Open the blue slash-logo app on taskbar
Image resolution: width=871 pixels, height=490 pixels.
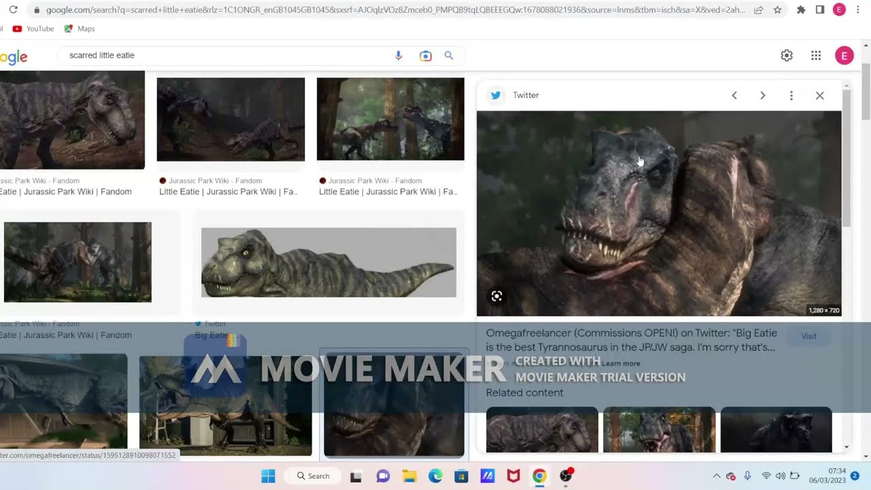[487, 476]
